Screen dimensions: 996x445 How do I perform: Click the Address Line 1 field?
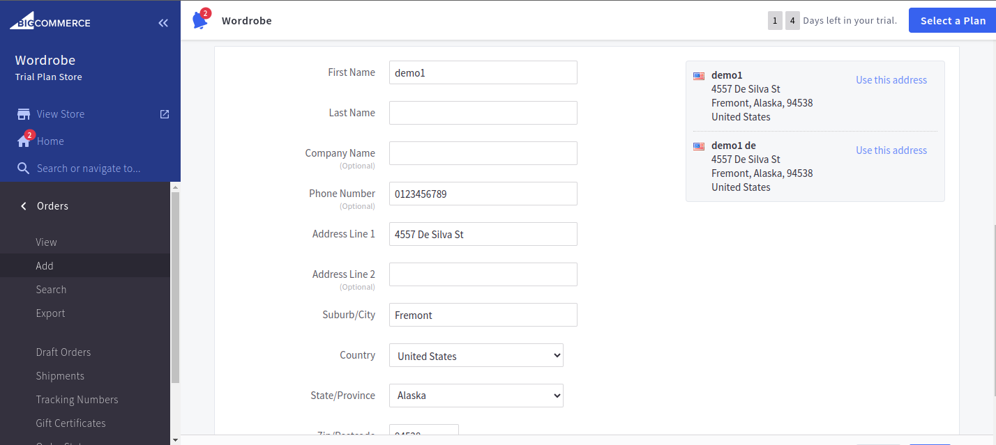(x=483, y=234)
